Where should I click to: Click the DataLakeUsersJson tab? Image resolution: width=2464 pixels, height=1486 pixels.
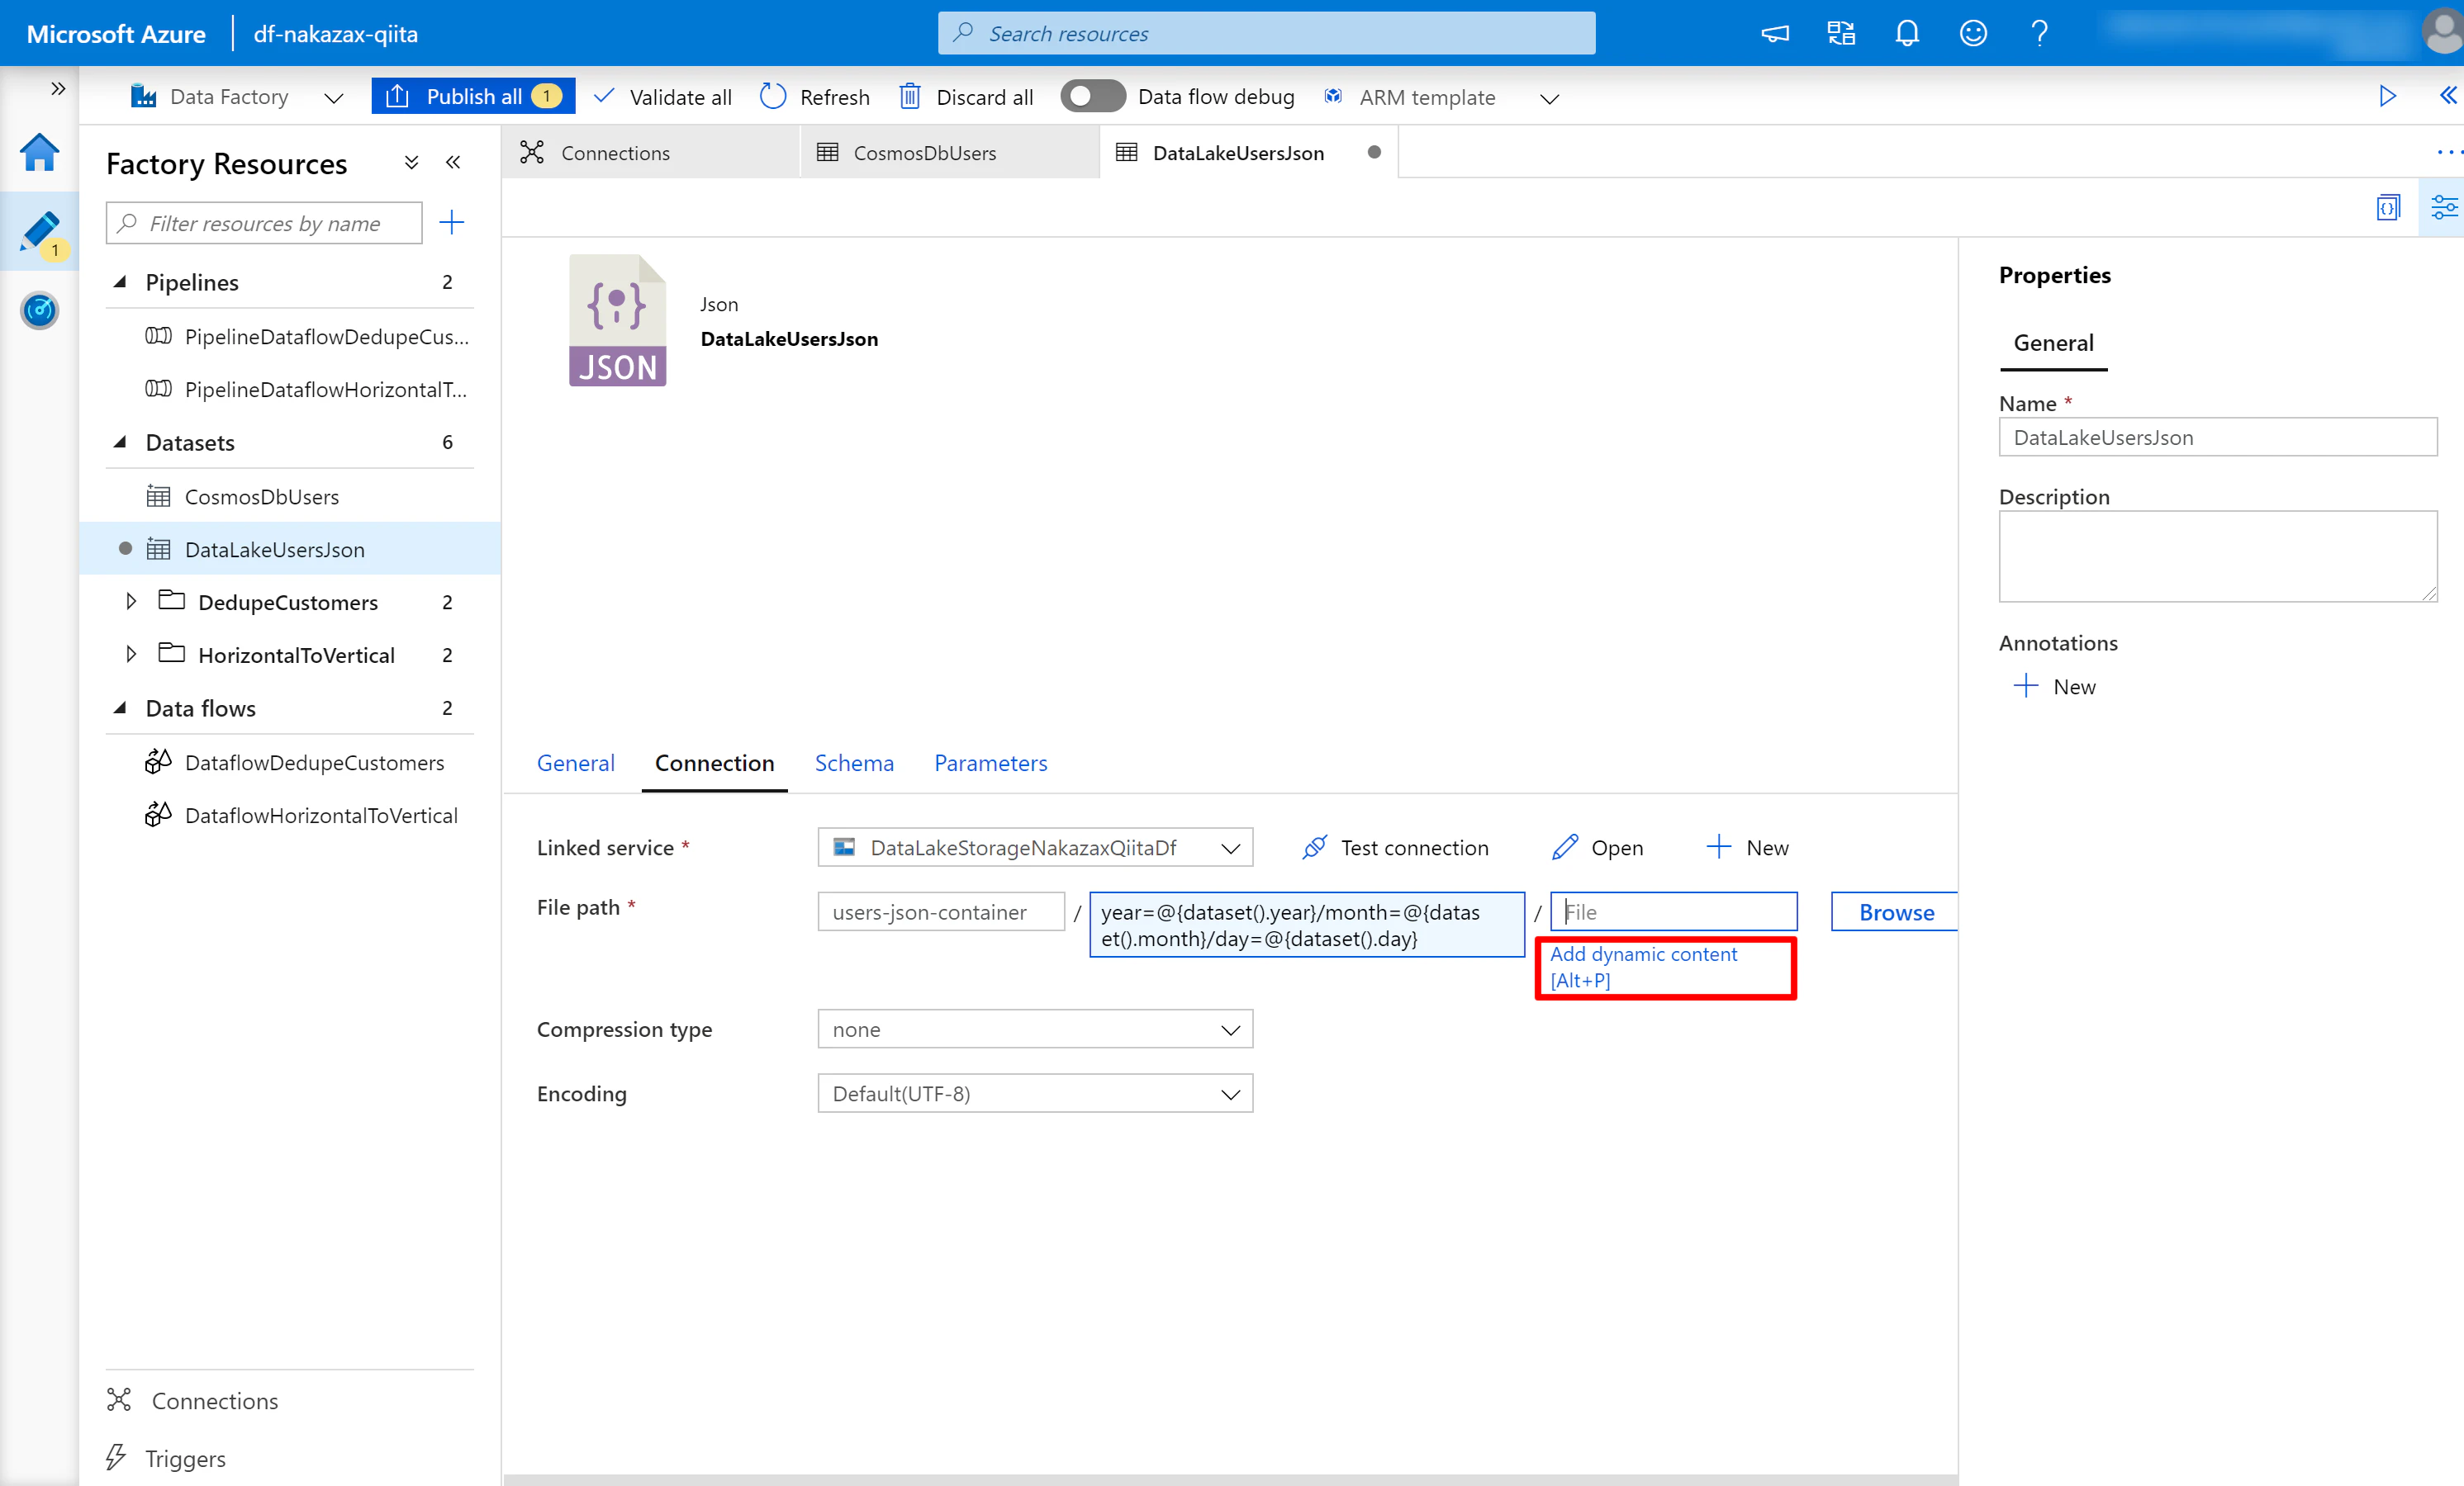point(1238,152)
